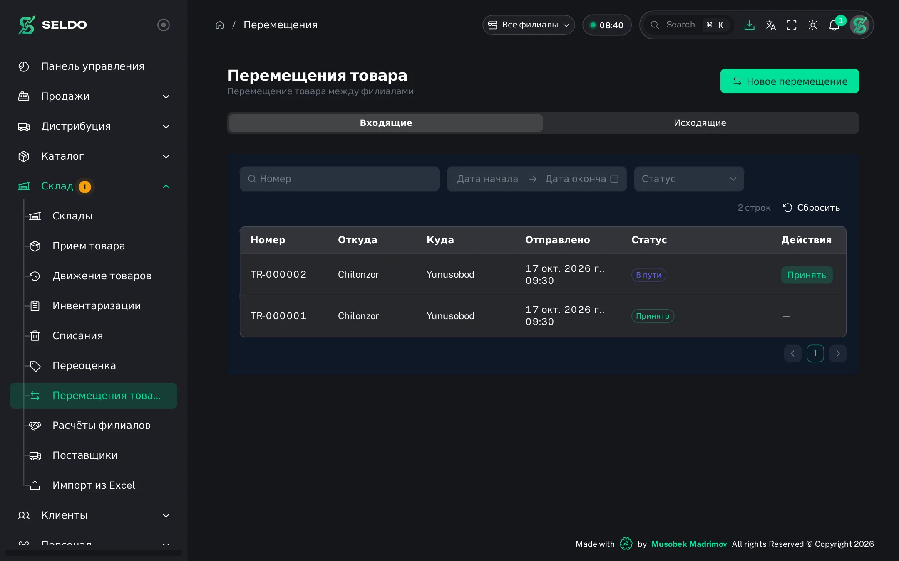
Task: Go to previous page arrow
Action: [792, 354]
